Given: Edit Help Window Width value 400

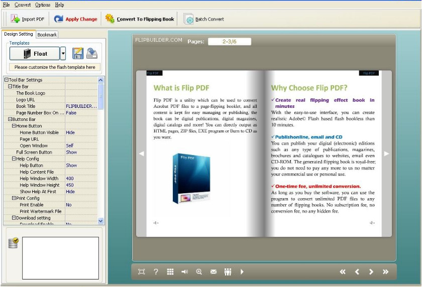Looking at the screenshot, I should pos(81,179).
